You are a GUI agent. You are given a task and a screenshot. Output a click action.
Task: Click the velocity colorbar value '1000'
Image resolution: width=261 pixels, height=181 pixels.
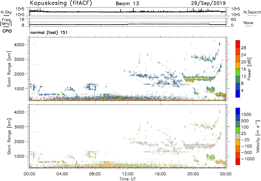click(x=246, y=114)
